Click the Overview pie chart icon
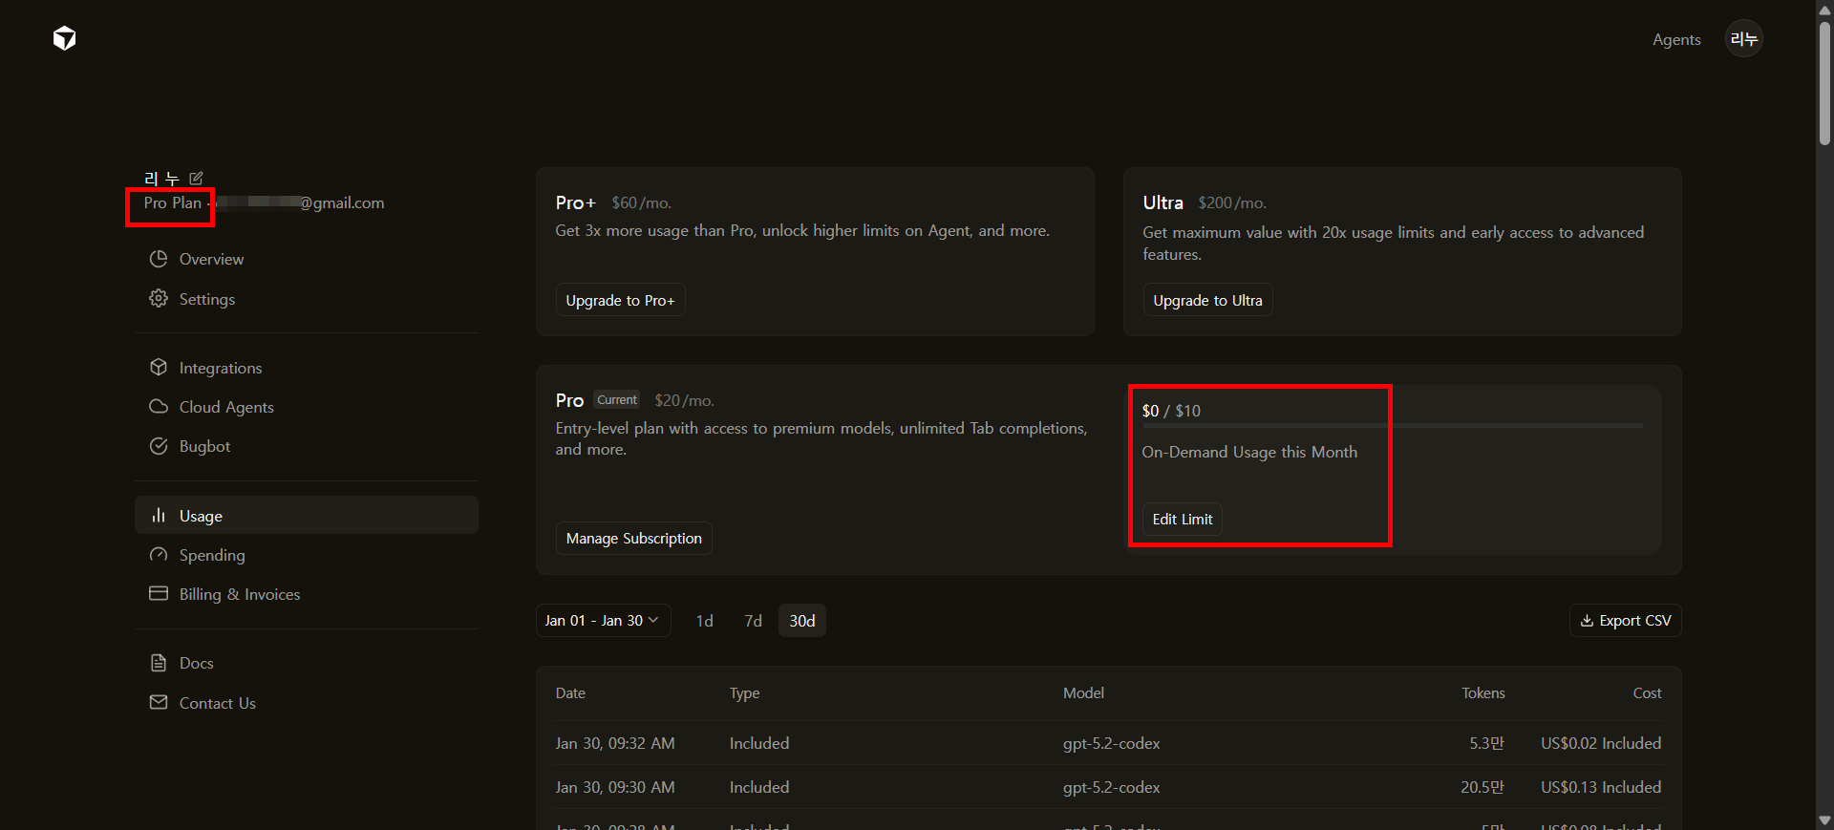This screenshot has width=1834, height=830. click(x=159, y=259)
